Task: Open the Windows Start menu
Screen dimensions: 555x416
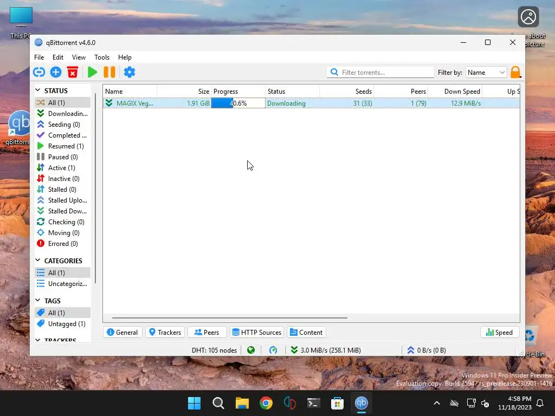Action: pos(194,403)
